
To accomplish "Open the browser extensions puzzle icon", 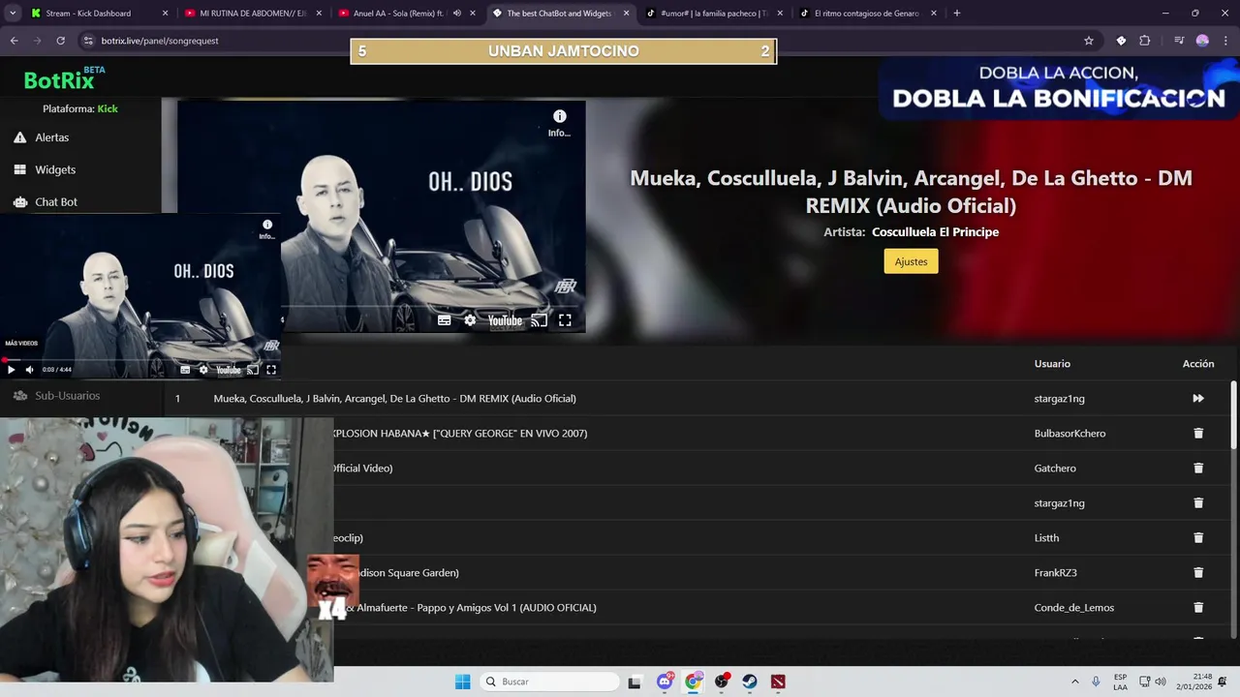I will [1144, 41].
